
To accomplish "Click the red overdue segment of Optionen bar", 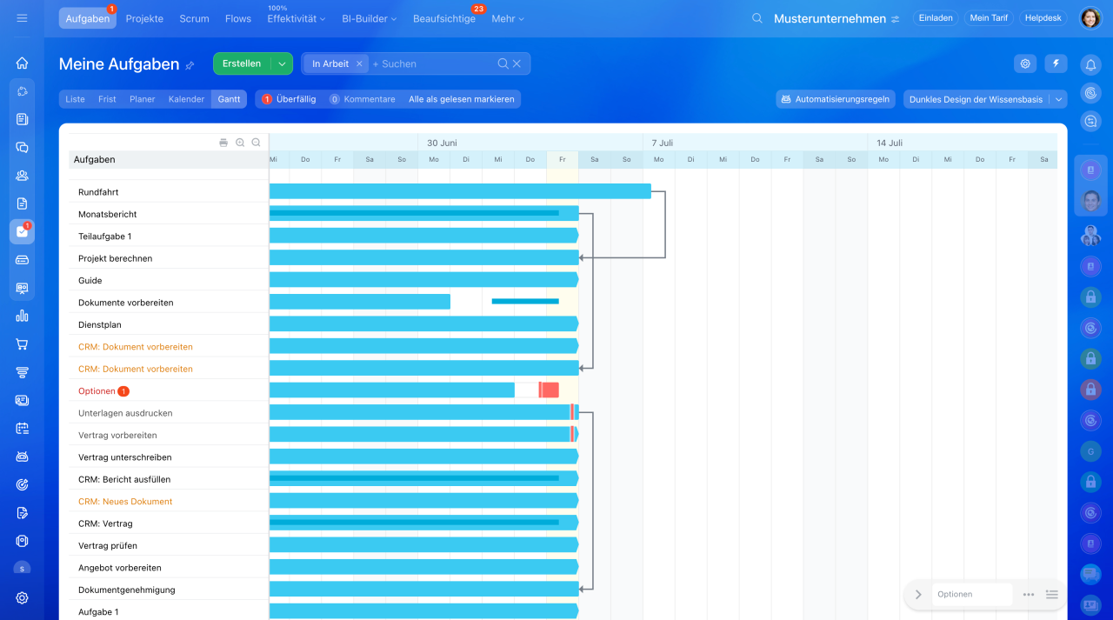I will point(549,390).
